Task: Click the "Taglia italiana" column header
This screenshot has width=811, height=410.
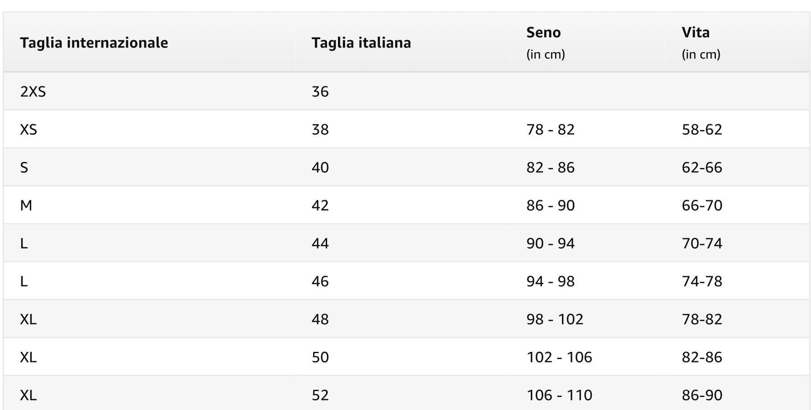Action: (x=361, y=43)
